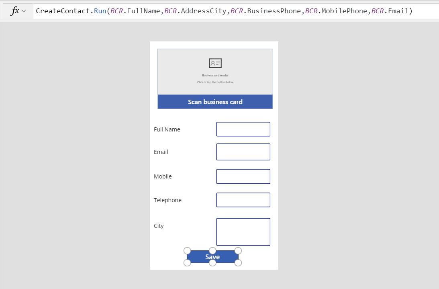
Task: Click the Scan business card button
Action: pyautogui.click(x=215, y=102)
